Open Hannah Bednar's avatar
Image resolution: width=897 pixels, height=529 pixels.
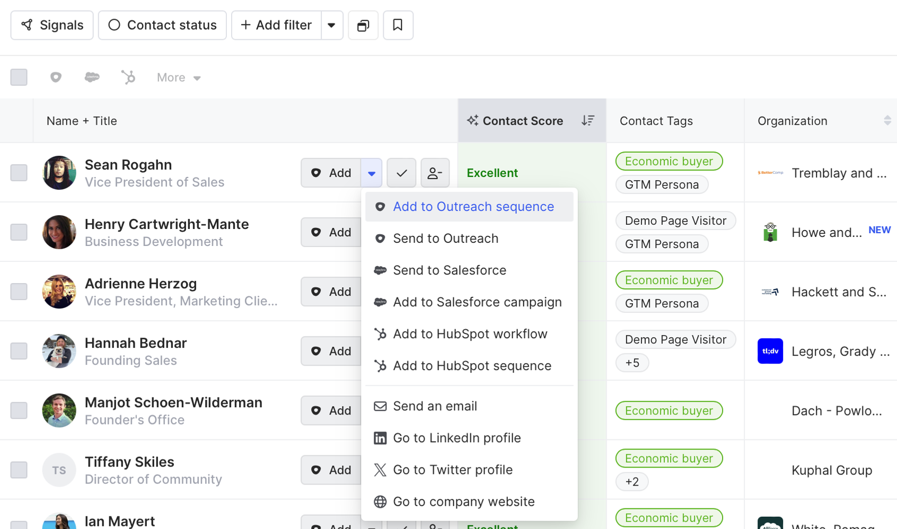(x=59, y=351)
